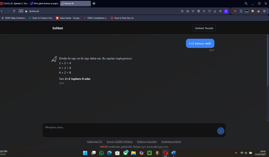Open the downloads arrow icon
Viewport: 269px width, 157px height.
(215, 11)
